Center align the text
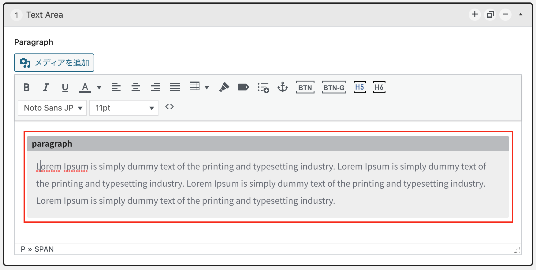The width and height of the screenshot is (536, 270). click(x=136, y=88)
